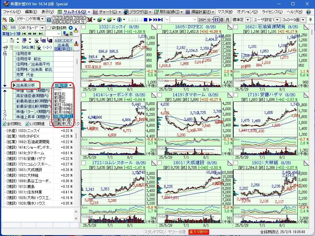Click the blue thumbnail grid layout icon

tap(49, 20)
